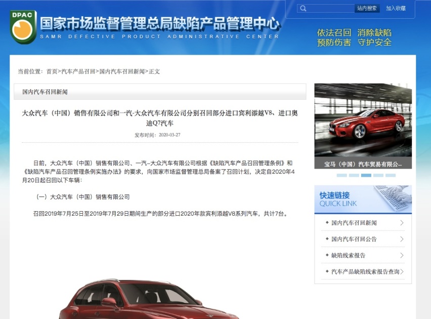431x319 pixels.
Task: Click 正文 at the end of breadcrumb
Action: [x=154, y=71]
